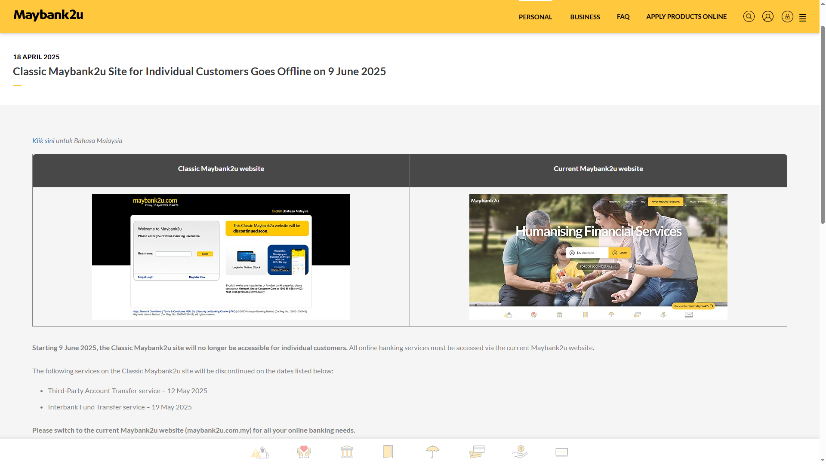Click 'The following services' sentence

point(182,371)
